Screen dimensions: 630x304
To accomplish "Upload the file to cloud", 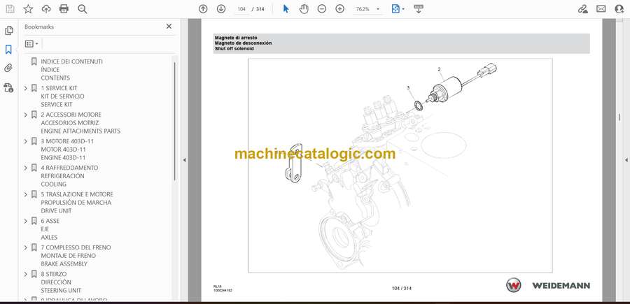I will (46, 9).
